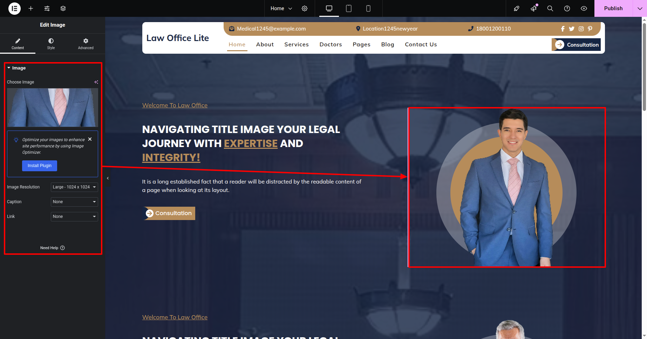Open the Caption dropdown
This screenshot has height=339, width=647.
tap(74, 202)
